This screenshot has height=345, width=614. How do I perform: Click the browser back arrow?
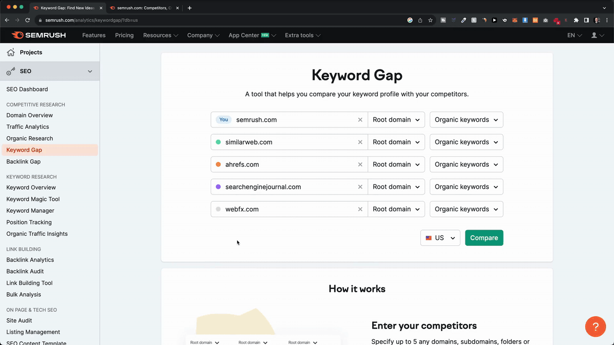(x=7, y=20)
